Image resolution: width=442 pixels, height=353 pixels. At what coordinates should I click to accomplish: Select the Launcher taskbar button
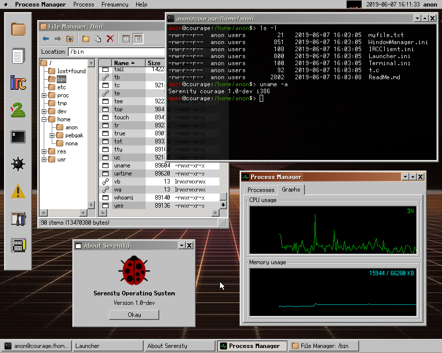(107, 346)
